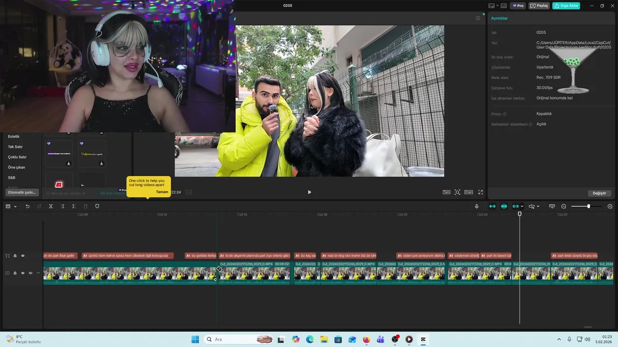Image resolution: width=618 pixels, height=347 pixels.
Task: Select the 'Çoklu Satır' category
Action: point(17,157)
